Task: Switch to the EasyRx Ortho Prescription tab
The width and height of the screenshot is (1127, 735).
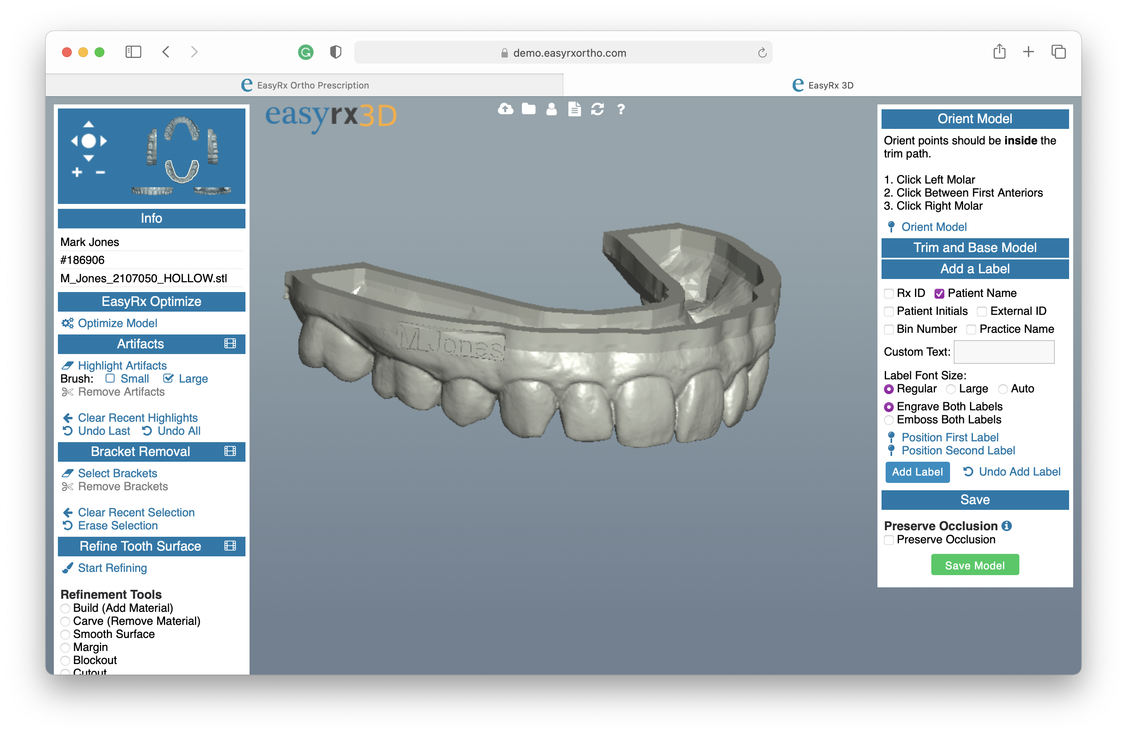Action: pos(312,85)
